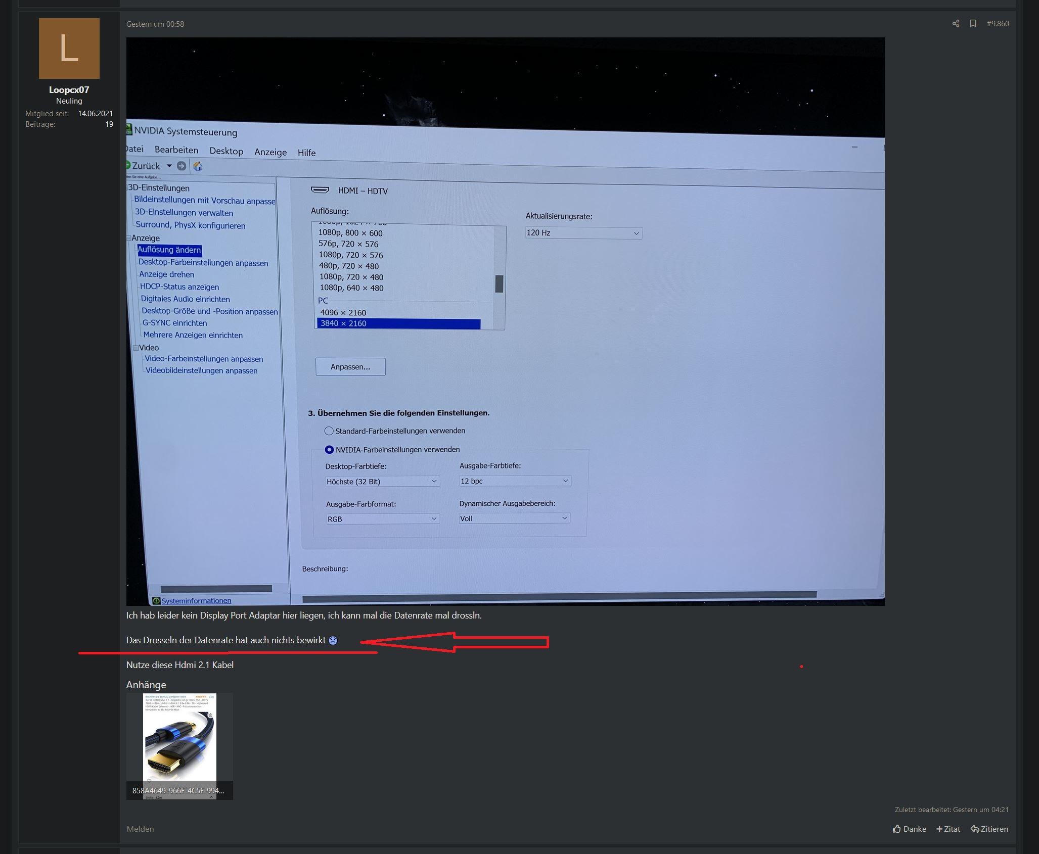Choose resolution '1080p, 640 × 480'
The image size is (1039, 854).
351,288
